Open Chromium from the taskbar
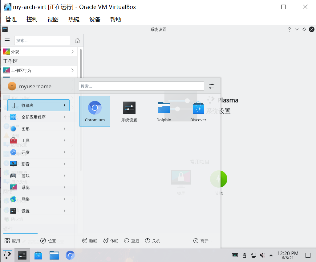 coord(70,255)
